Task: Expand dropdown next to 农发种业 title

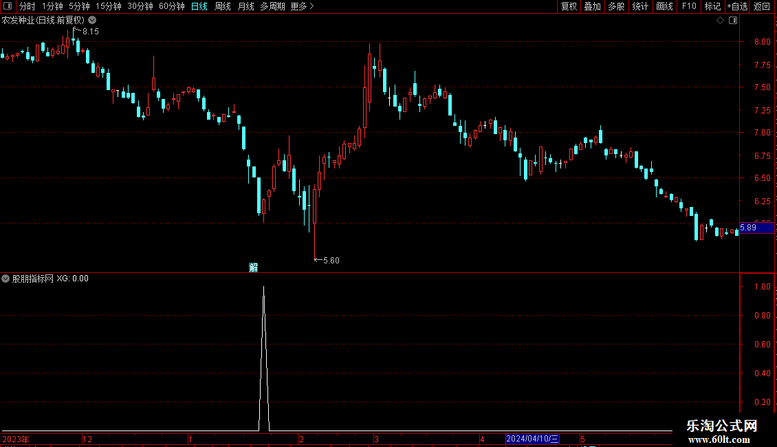Action: (92, 21)
